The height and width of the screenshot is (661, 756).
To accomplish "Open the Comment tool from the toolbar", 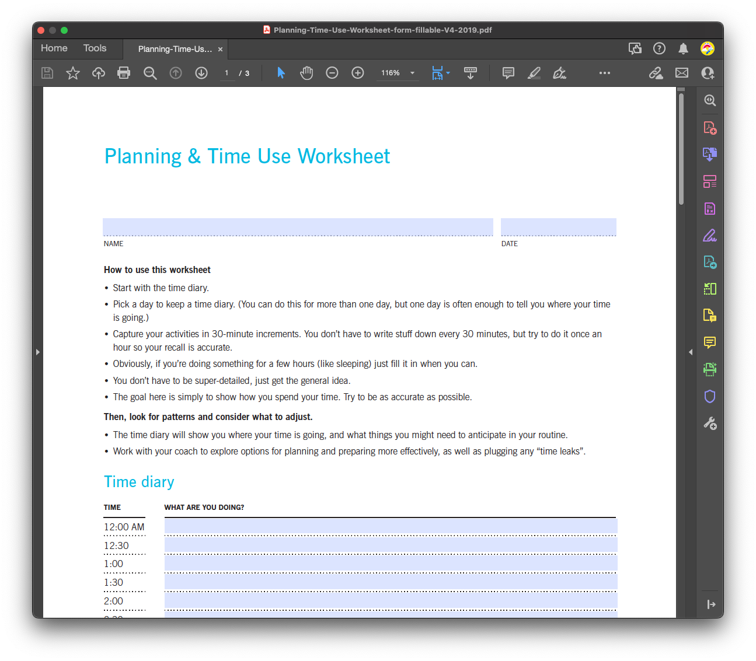I will point(508,73).
